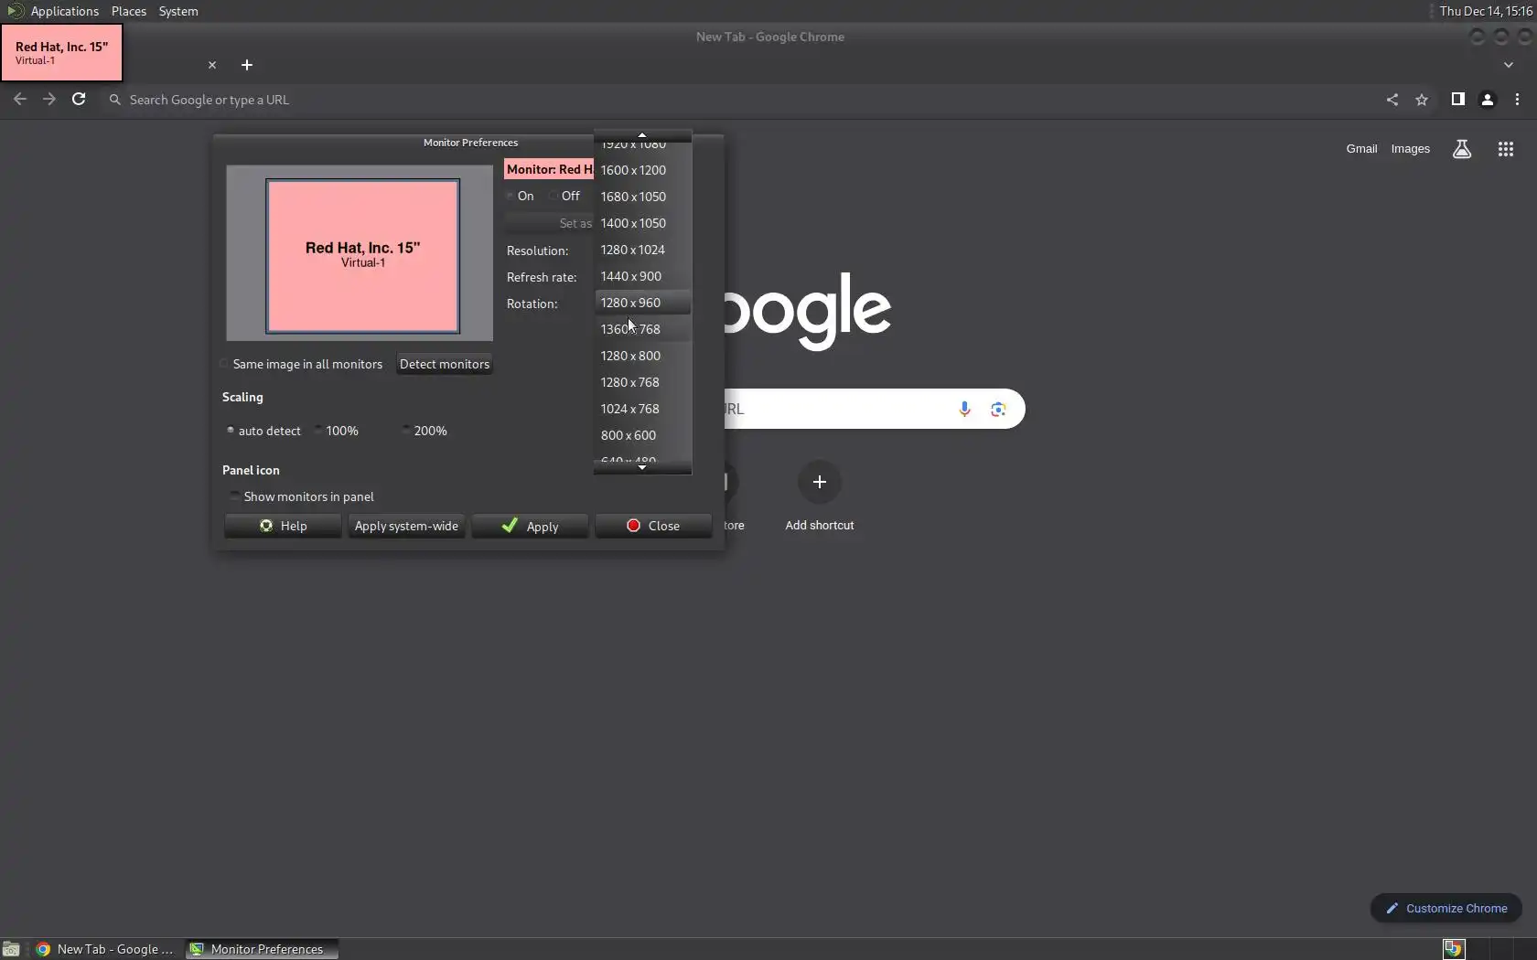Select 200% scaling

pyautogui.click(x=425, y=431)
